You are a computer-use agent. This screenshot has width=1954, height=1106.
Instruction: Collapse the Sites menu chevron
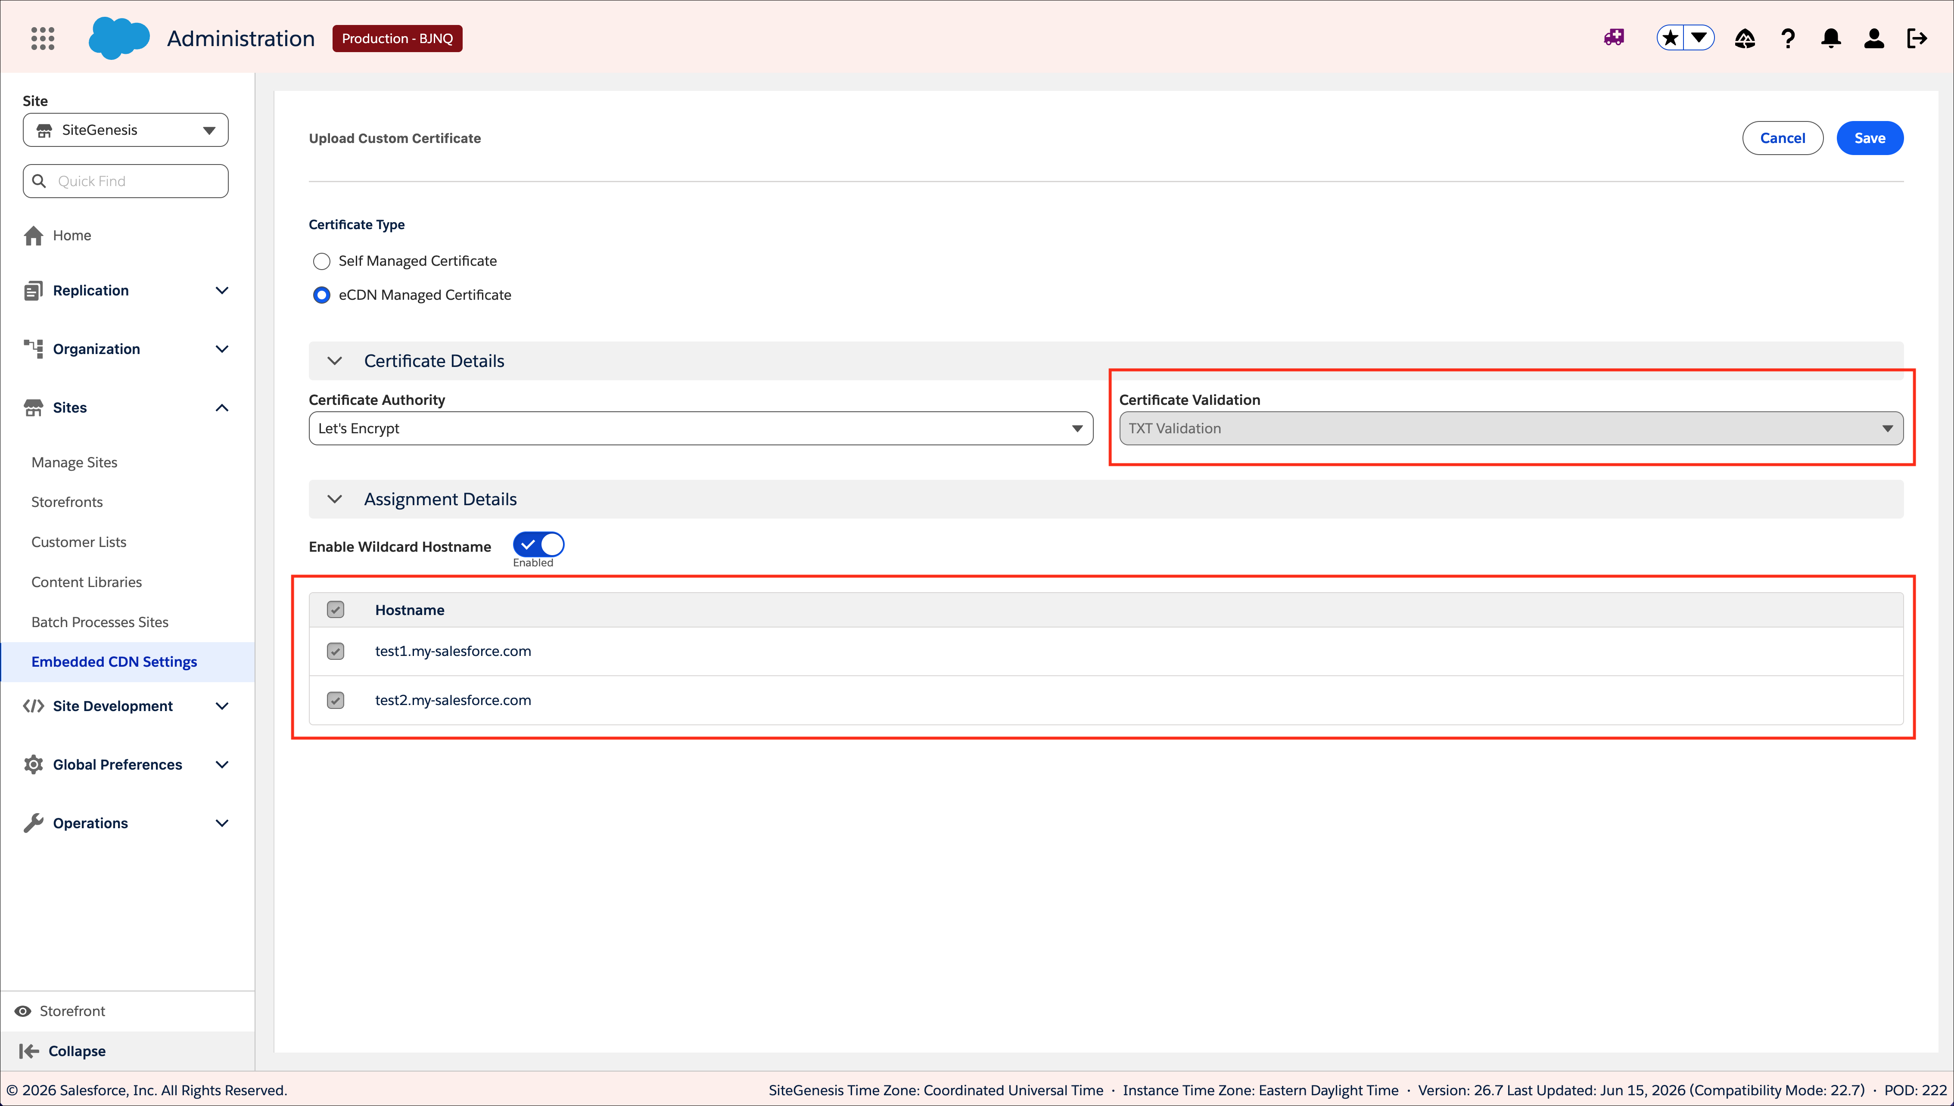coord(222,408)
